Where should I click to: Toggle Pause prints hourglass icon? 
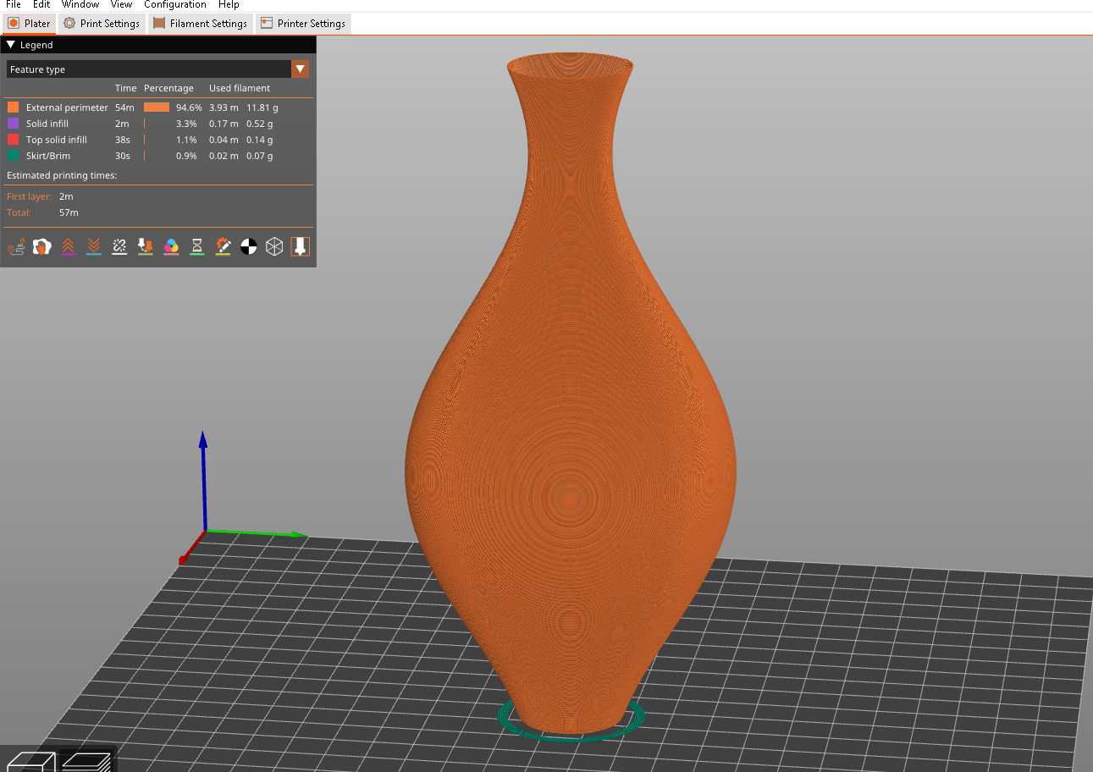point(197,246)
